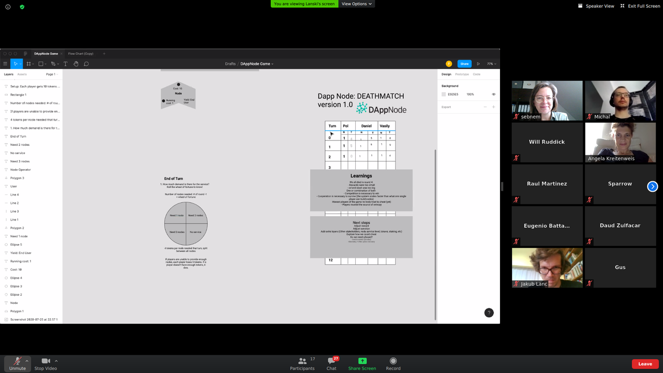Add a new Figma tab with plus
This screenshot has width=663, height=373.
point(104,54)
